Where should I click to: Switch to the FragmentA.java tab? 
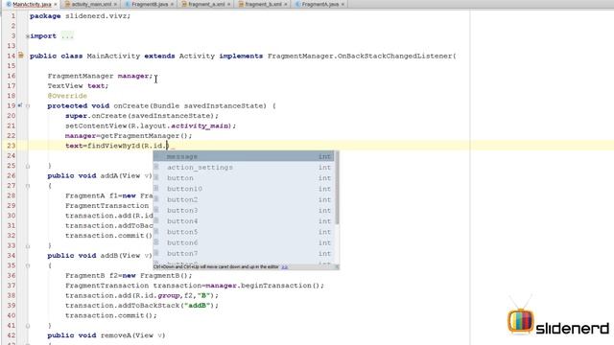click(319, 4)
